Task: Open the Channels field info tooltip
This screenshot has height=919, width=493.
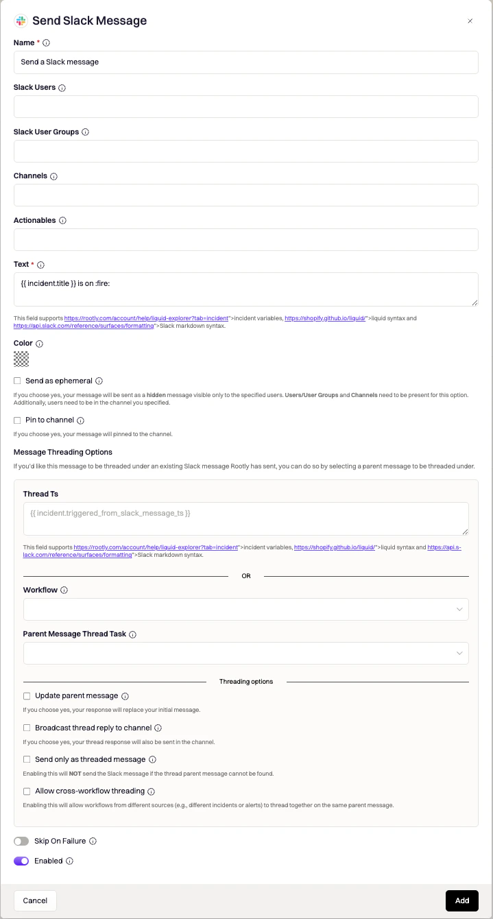Action: tap(52, 176)
